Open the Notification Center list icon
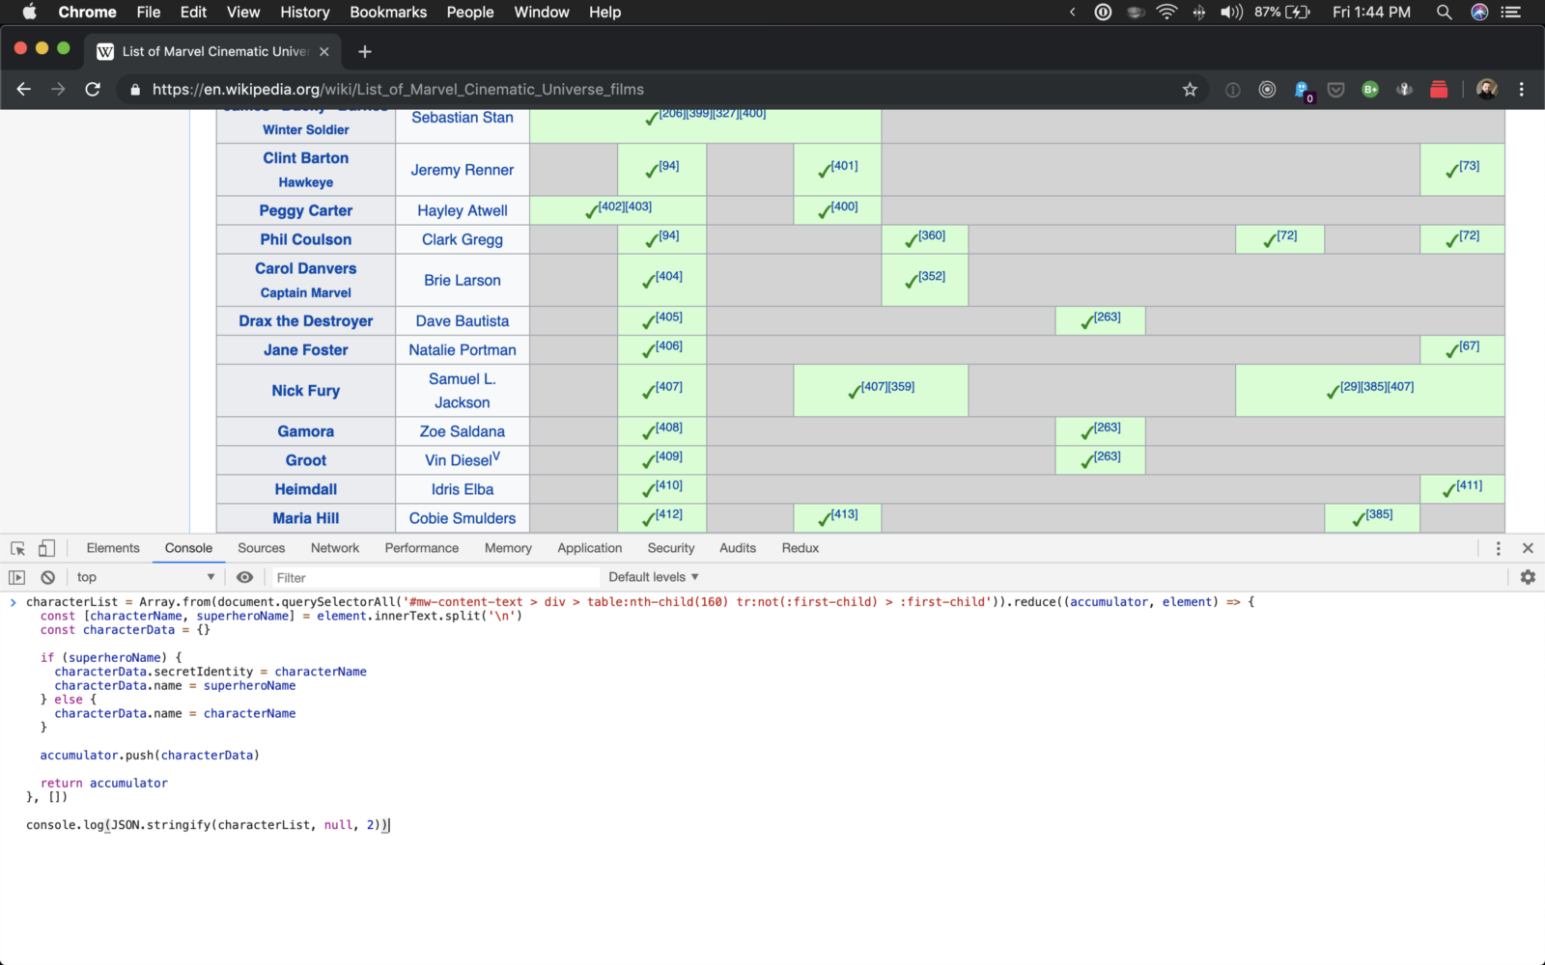The height and width of the screenshot is (965, 1545). click(x=1511, y=12)
